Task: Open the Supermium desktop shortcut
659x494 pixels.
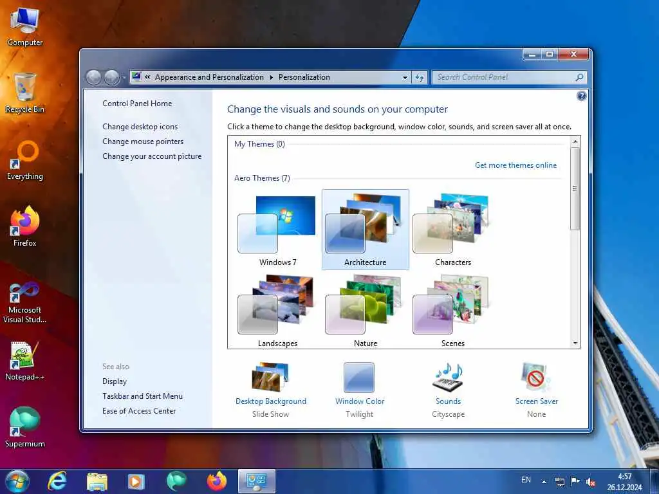Action: pos(25,428)
